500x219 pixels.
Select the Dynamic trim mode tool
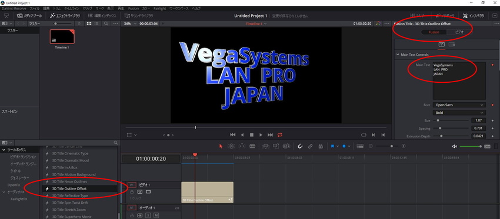coord(242,146)
